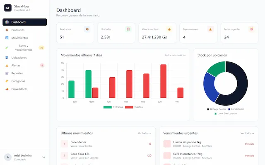This screenshot has width=265, height=165.
Task: Click the red jue bar in chart
Action: (163, 81)
